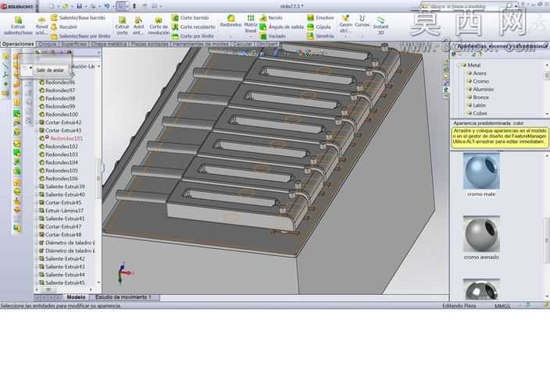Viewport: 550px width, 366px height.
Task: Choose Corte por límite
Action: [192, 36]
